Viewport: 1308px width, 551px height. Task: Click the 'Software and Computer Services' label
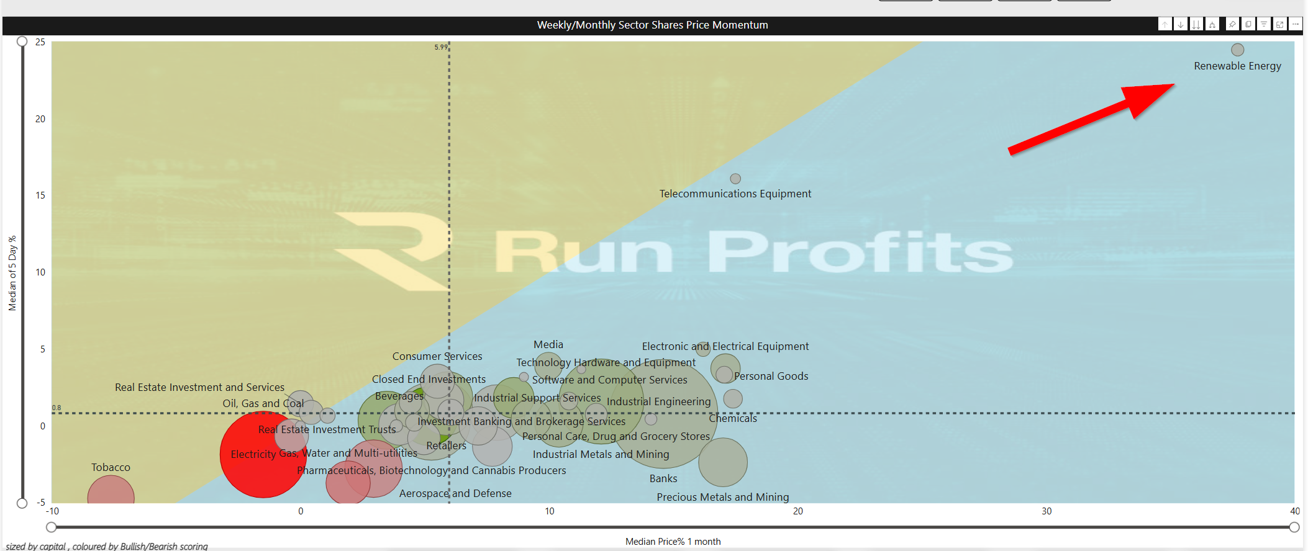coord(610,380)
